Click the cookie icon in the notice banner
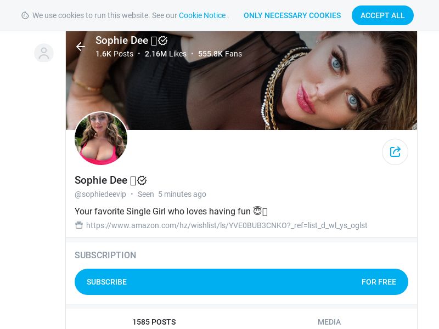439x329 pixels. pos(26,15)
